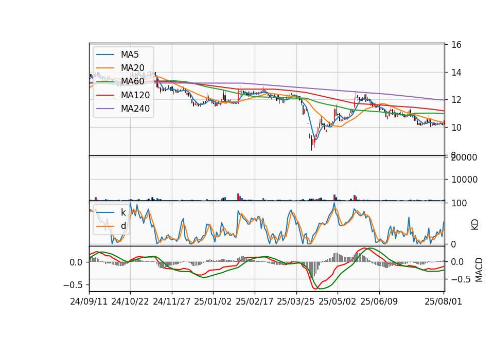Click the 25/02/17 date axis label

point(255,301)
